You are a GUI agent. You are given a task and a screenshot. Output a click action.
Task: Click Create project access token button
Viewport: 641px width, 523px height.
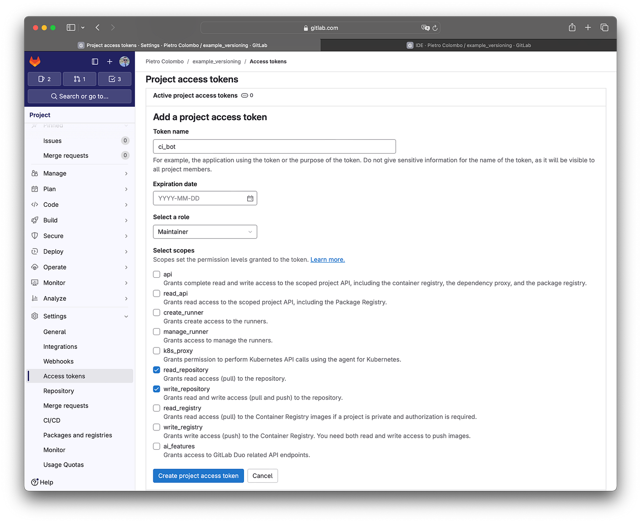[198, 476]
